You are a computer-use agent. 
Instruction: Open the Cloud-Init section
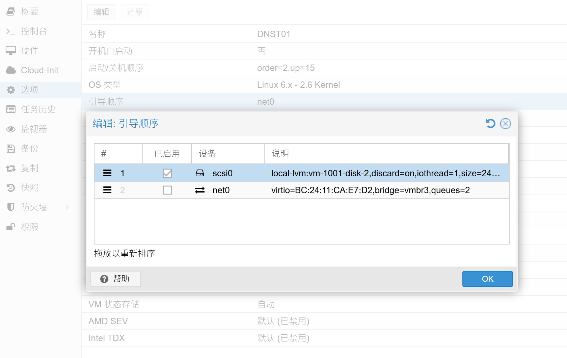(x=39, y=70)
